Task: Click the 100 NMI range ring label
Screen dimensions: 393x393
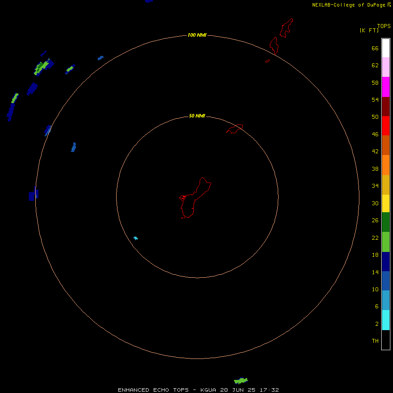Action: (197, 35)
